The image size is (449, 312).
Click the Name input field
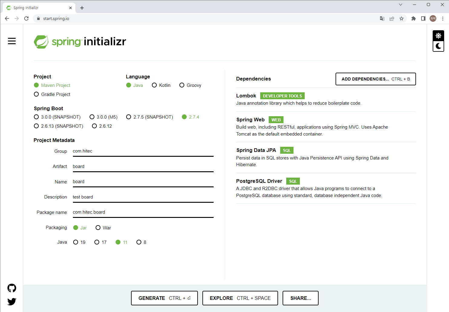coord(143,182)
